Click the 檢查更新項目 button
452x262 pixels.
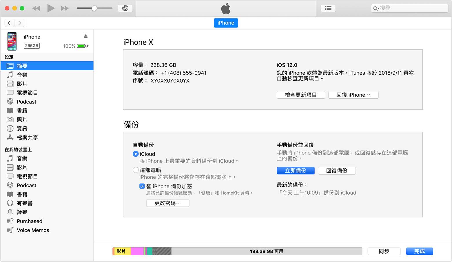pos(300,95)
